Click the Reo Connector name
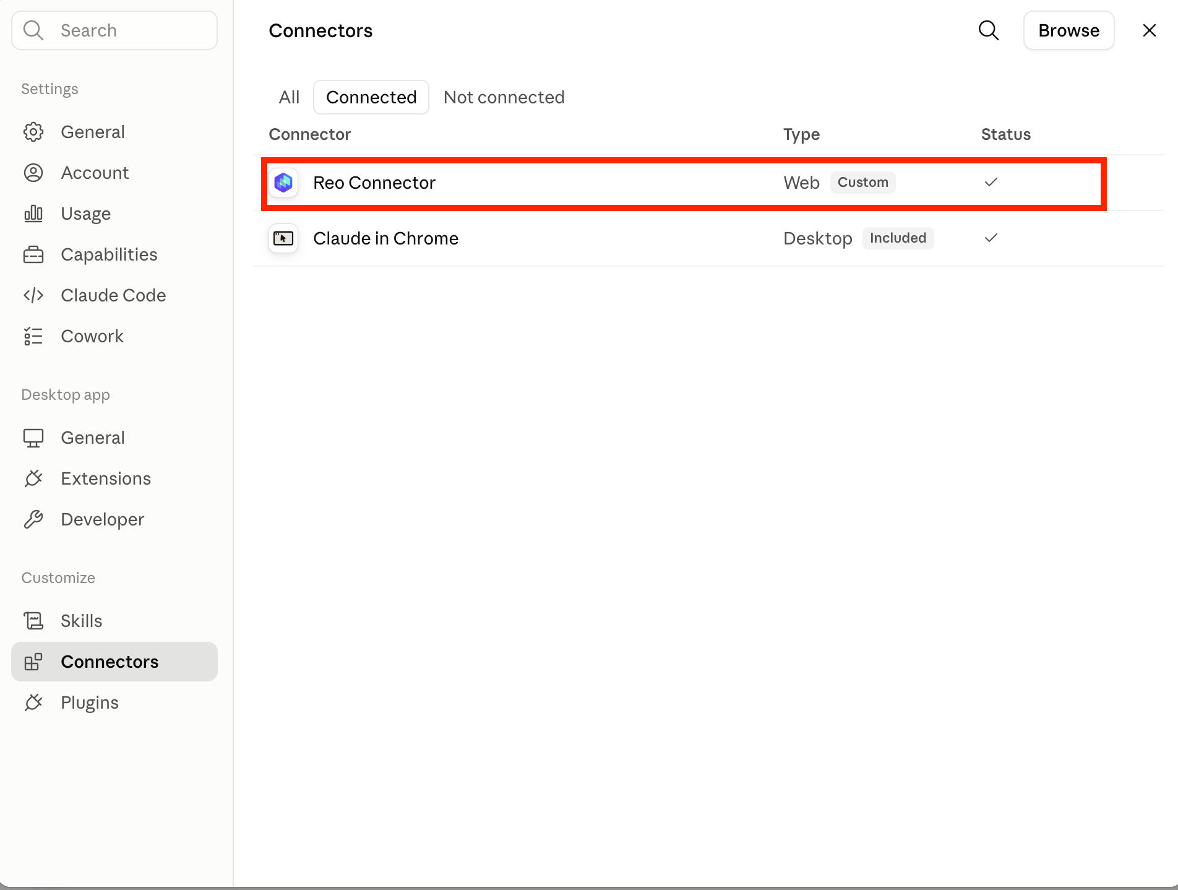The image size is (1178, 890). [374, 183]
